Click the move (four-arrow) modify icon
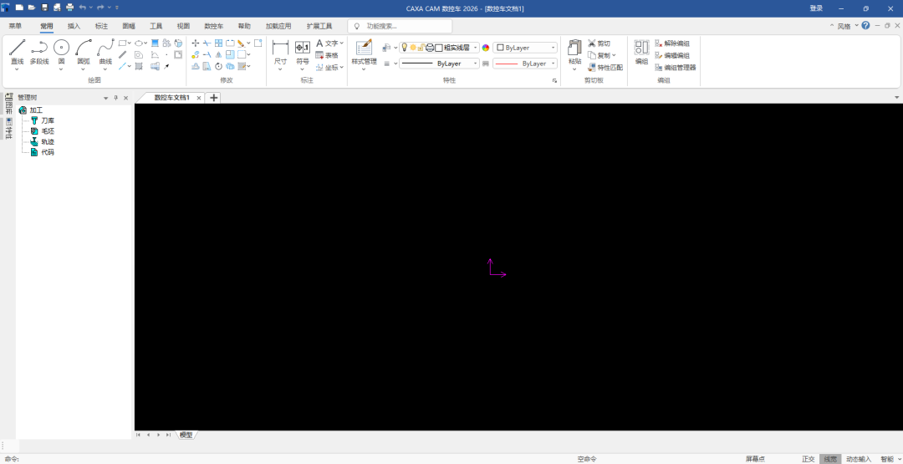Image resolution: width=903 pixels, height=464 pixels. [x=195, y=43]
